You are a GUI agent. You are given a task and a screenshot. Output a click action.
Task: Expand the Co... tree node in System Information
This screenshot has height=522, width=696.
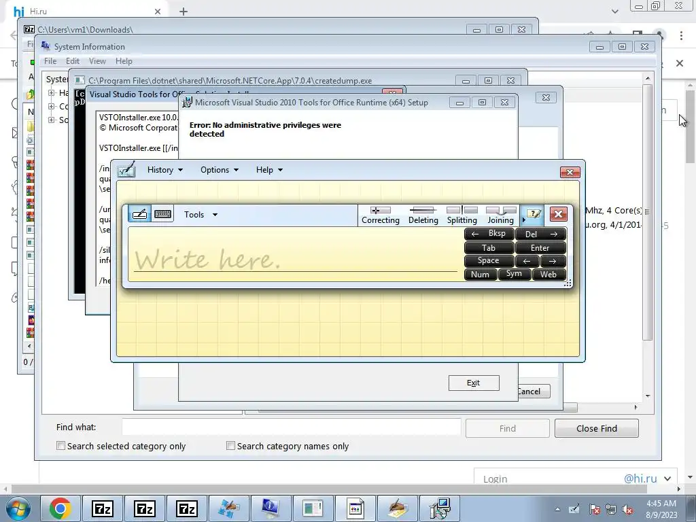(x=52, y=107)
